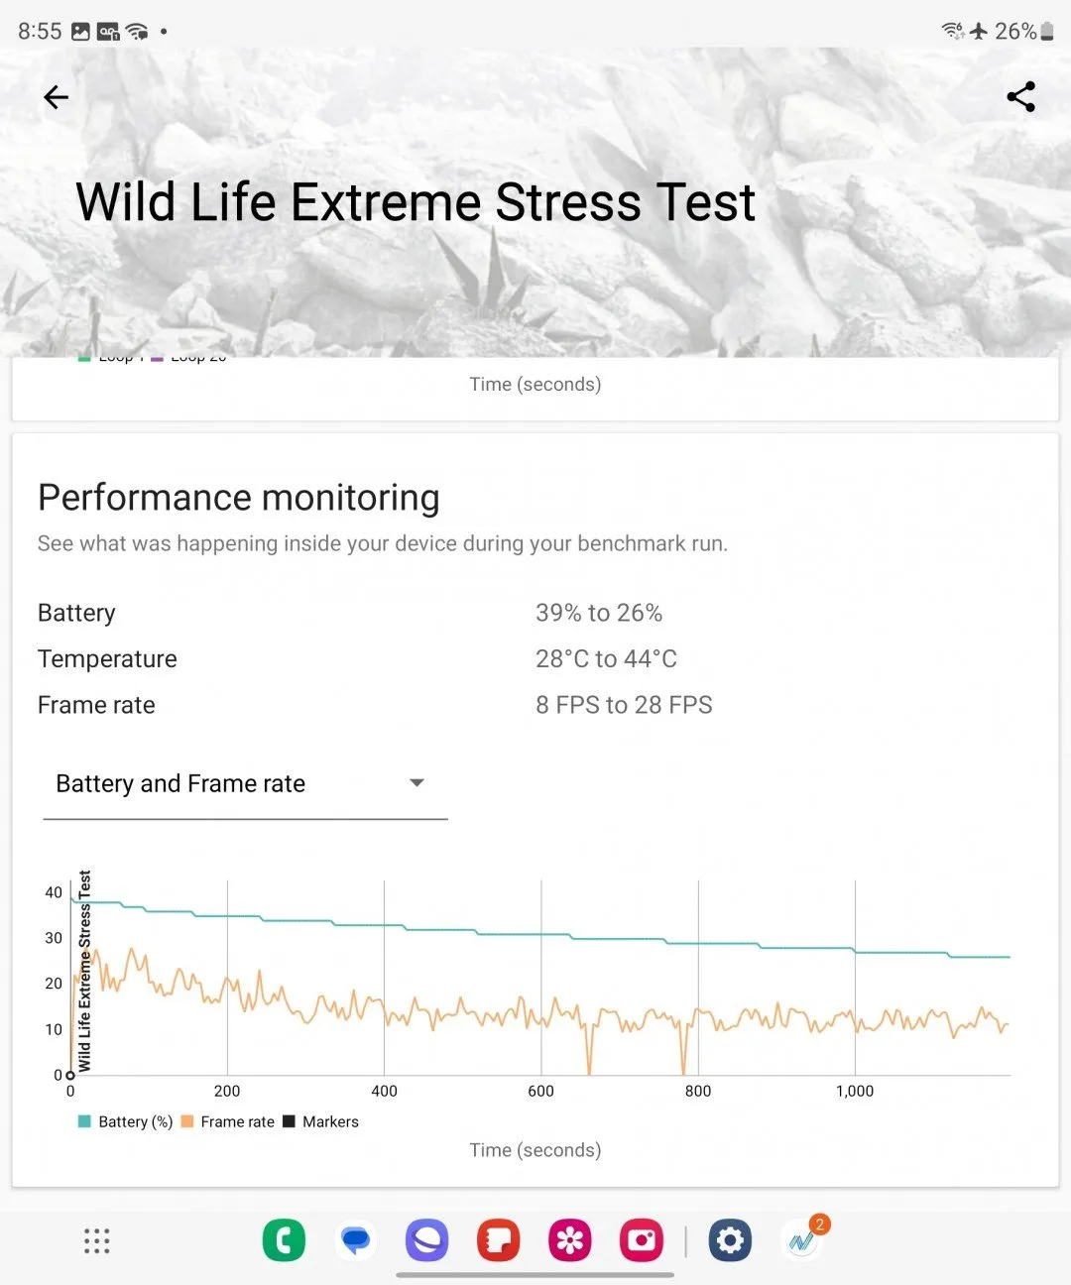Screen dimensions: 1071x1285
Task: Go back using the back arrow
Action: (x=57, y=97)
